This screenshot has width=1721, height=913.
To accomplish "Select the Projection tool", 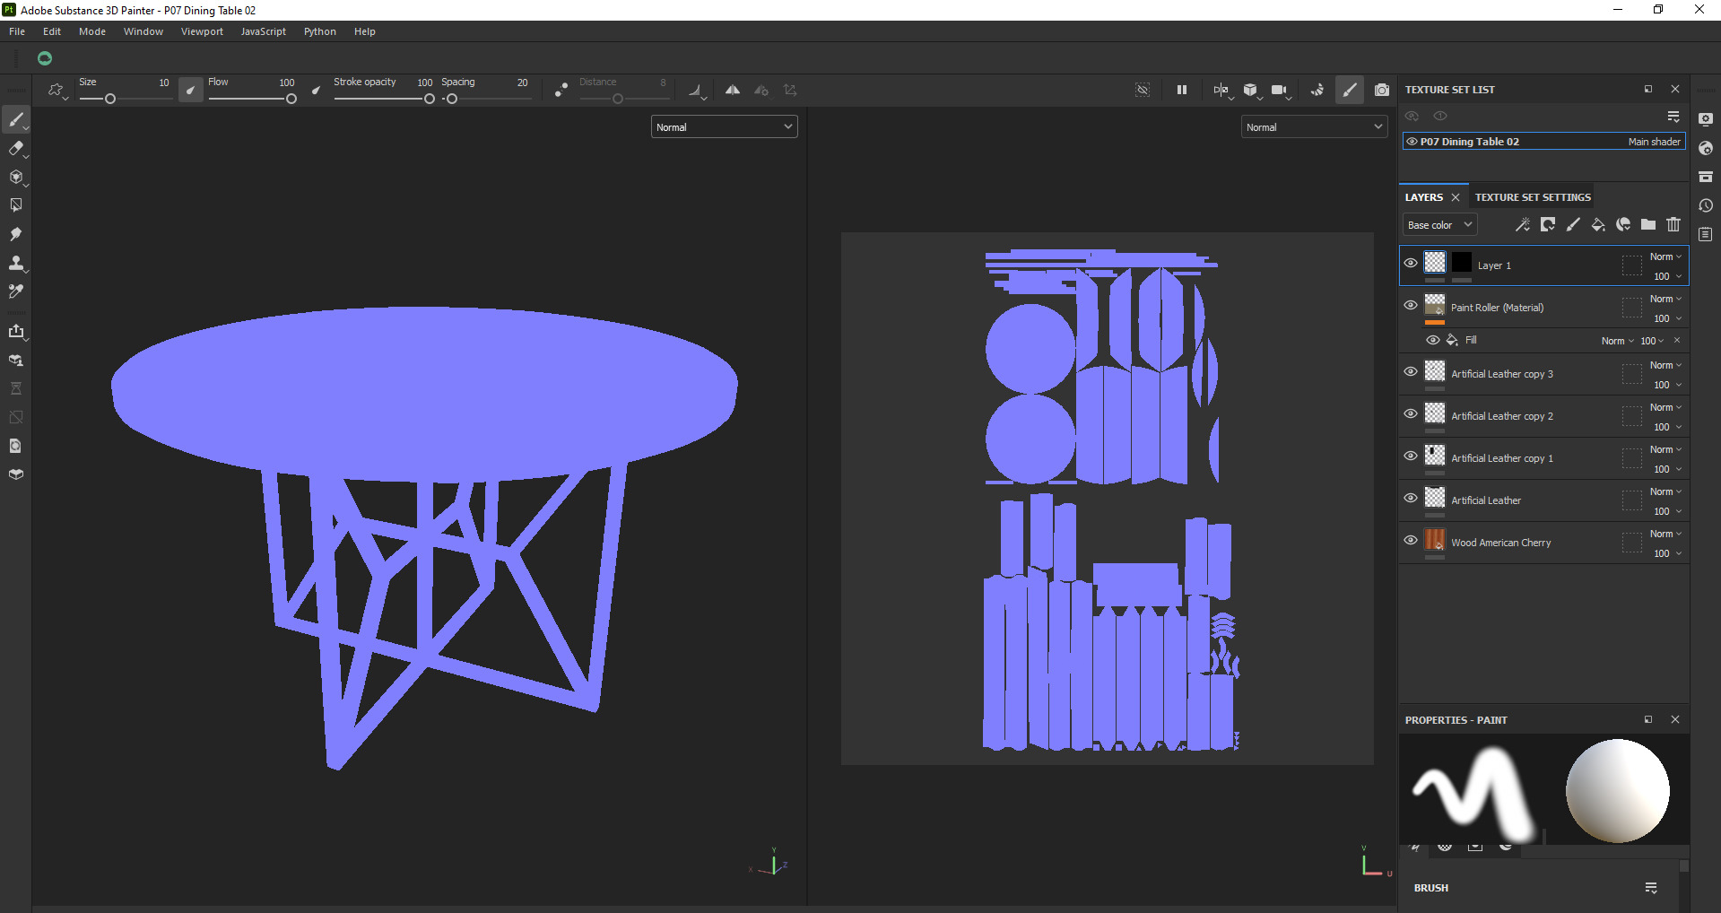I will [x=16, y=177].
